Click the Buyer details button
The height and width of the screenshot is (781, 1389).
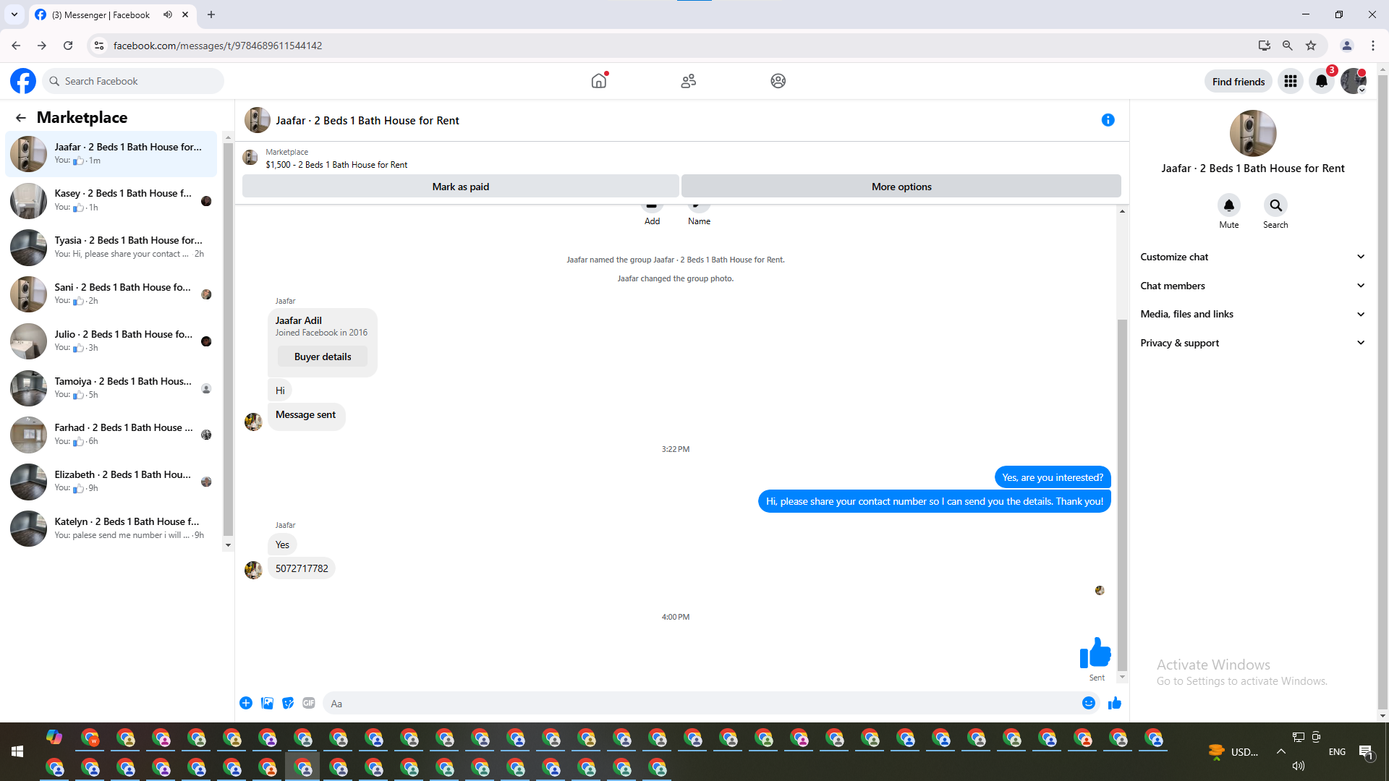pyautogui.click(x=323, y=357)
